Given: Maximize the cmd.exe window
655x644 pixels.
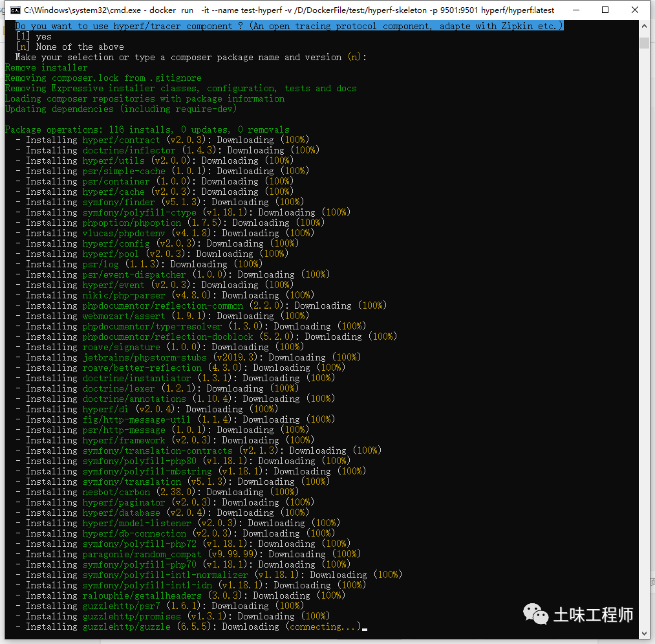Looking at the screenshot, I should [605, 10].
